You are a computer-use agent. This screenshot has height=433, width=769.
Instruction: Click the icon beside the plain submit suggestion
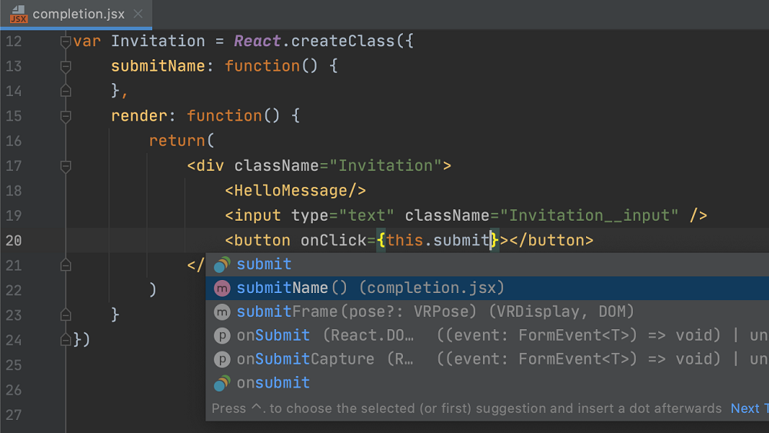click(x=221, y=265)
